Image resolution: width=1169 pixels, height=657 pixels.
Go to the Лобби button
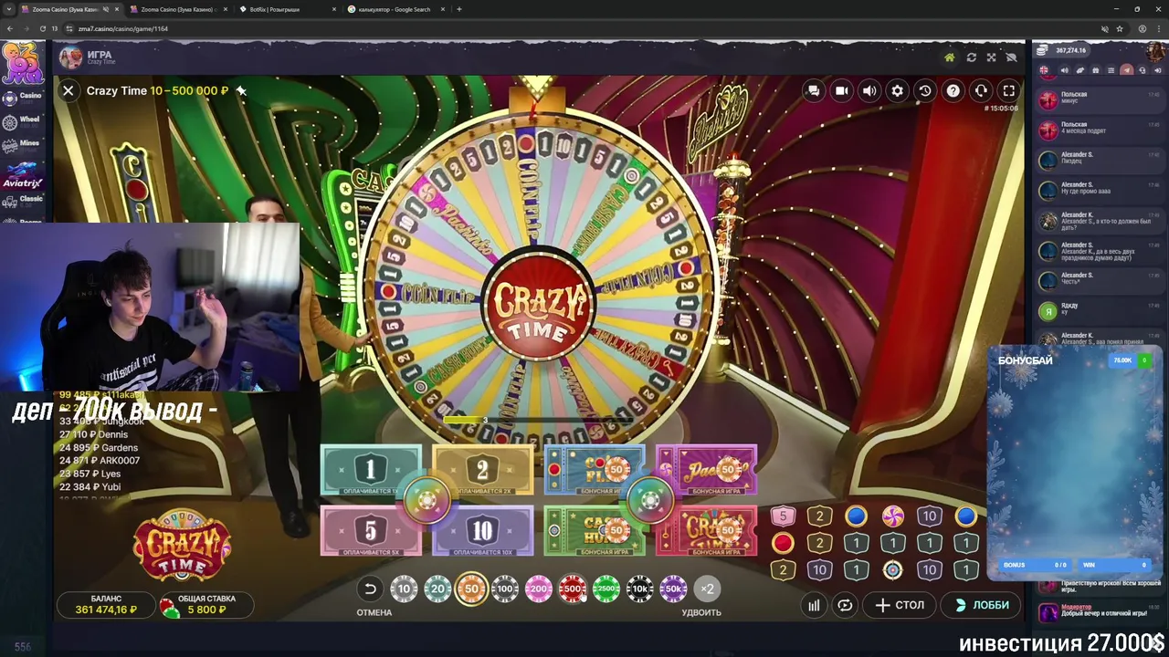[x=982, y=605]
